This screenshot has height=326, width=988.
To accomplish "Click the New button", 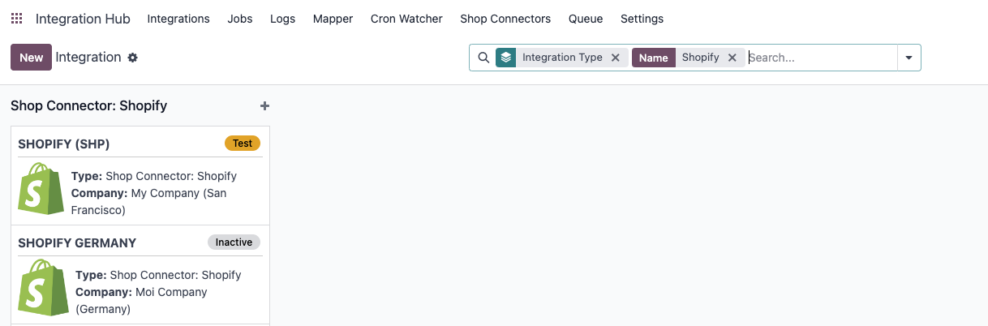I will 31,58.
